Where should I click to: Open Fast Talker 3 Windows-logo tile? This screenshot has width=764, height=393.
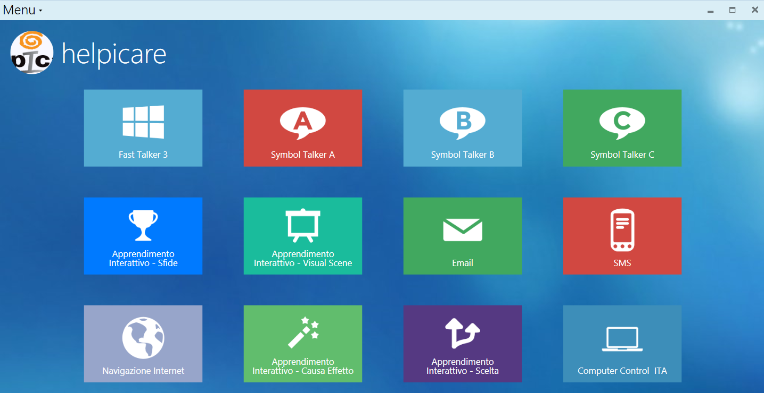[x=143, y=122]
